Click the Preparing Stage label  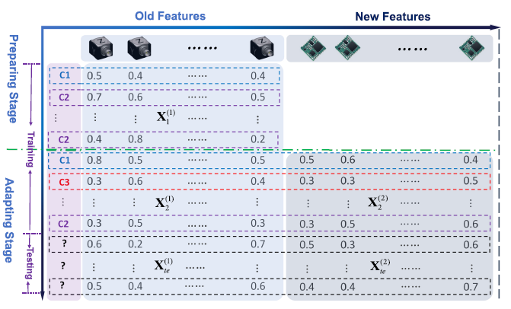[11, 78]
